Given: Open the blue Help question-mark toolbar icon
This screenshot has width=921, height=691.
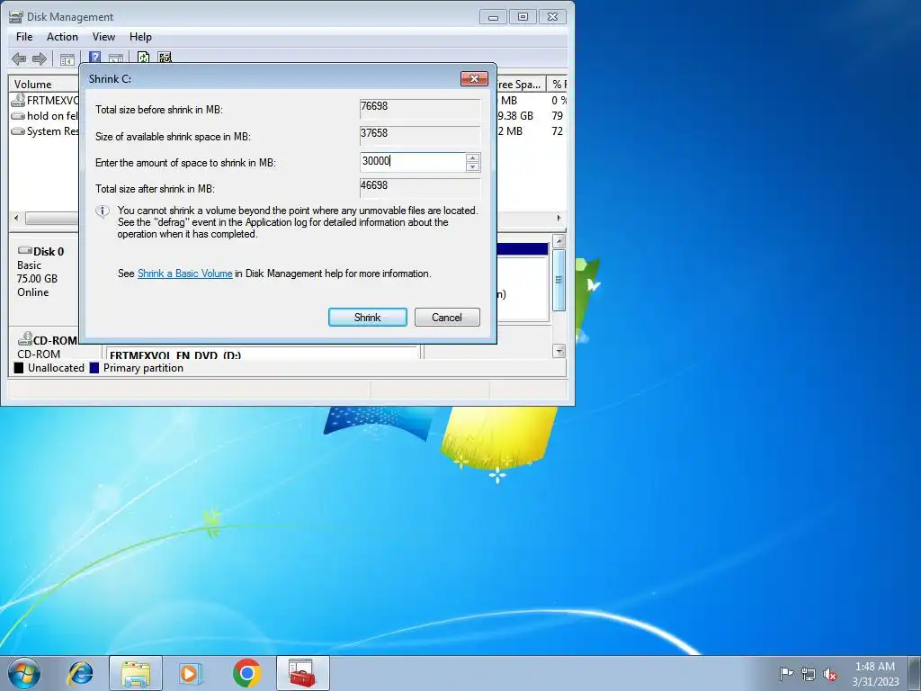Looking at the screenshot, I should click(94, 58).
